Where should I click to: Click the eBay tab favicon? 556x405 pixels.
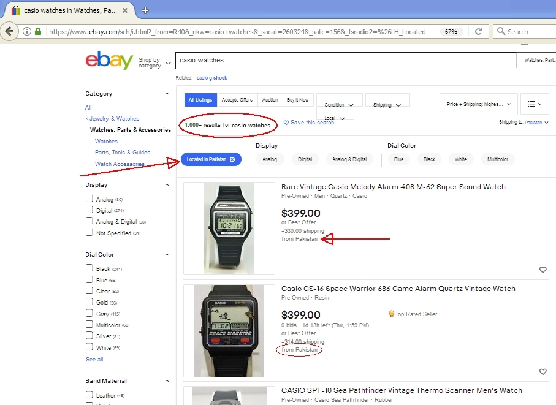(x=16, y=10)
